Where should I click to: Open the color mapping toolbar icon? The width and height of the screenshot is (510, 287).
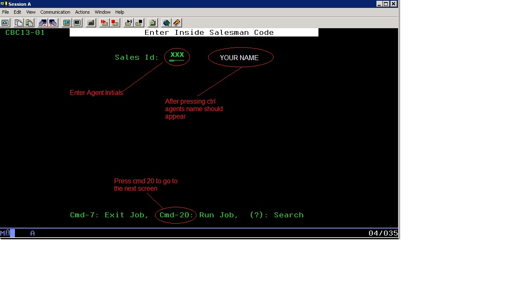click(77, 23)
